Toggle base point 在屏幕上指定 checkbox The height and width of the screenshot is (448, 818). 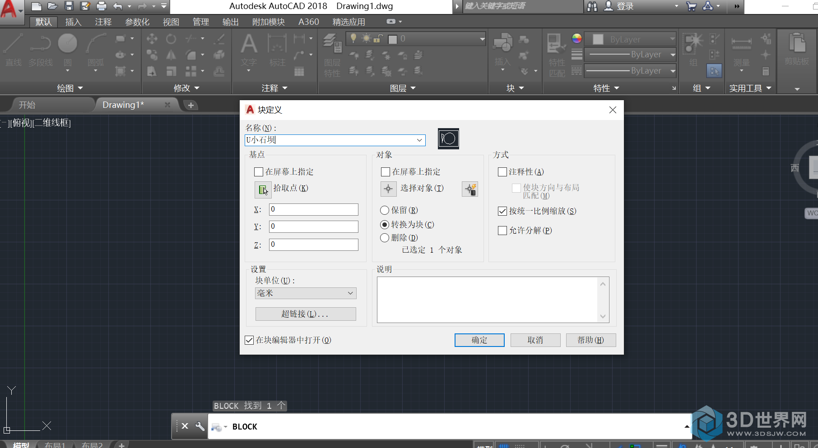click(259, 172)
